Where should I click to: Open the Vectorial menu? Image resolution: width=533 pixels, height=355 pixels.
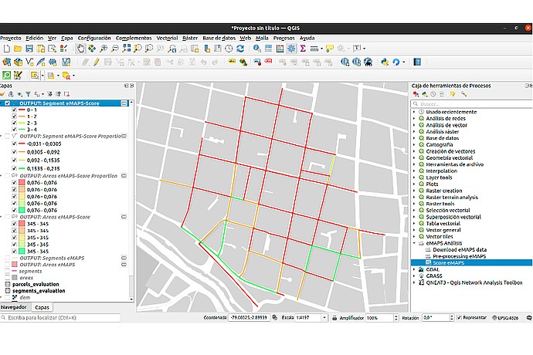(x=167, y=38)
